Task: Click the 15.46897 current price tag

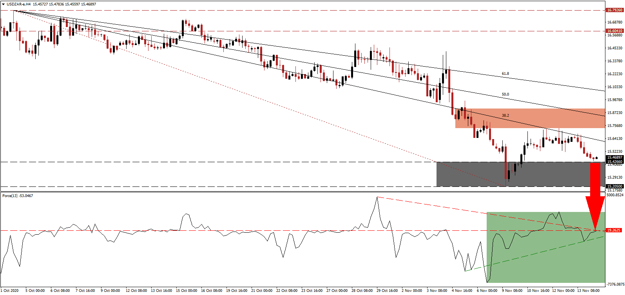Action: point(614,157)
